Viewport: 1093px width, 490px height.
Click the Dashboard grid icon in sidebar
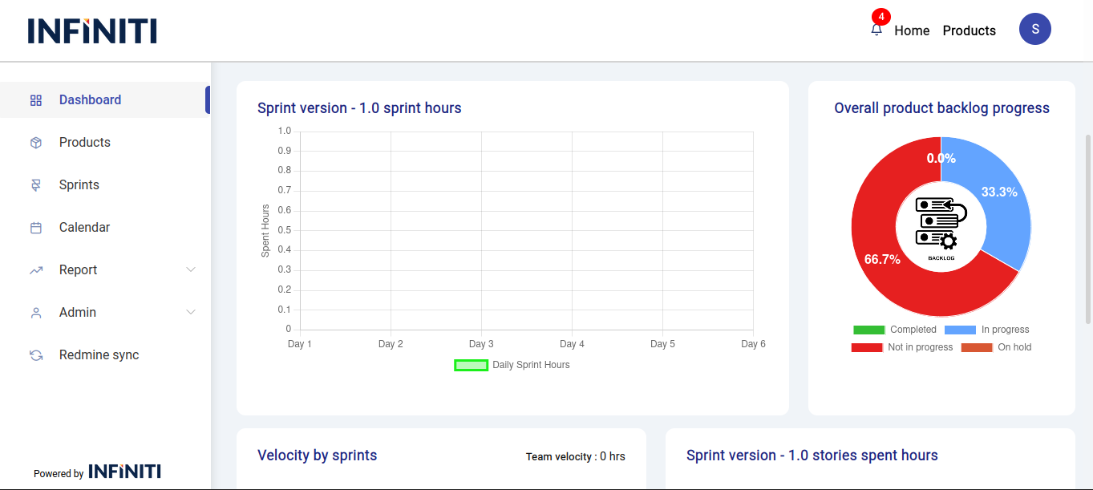coord(36,100)
